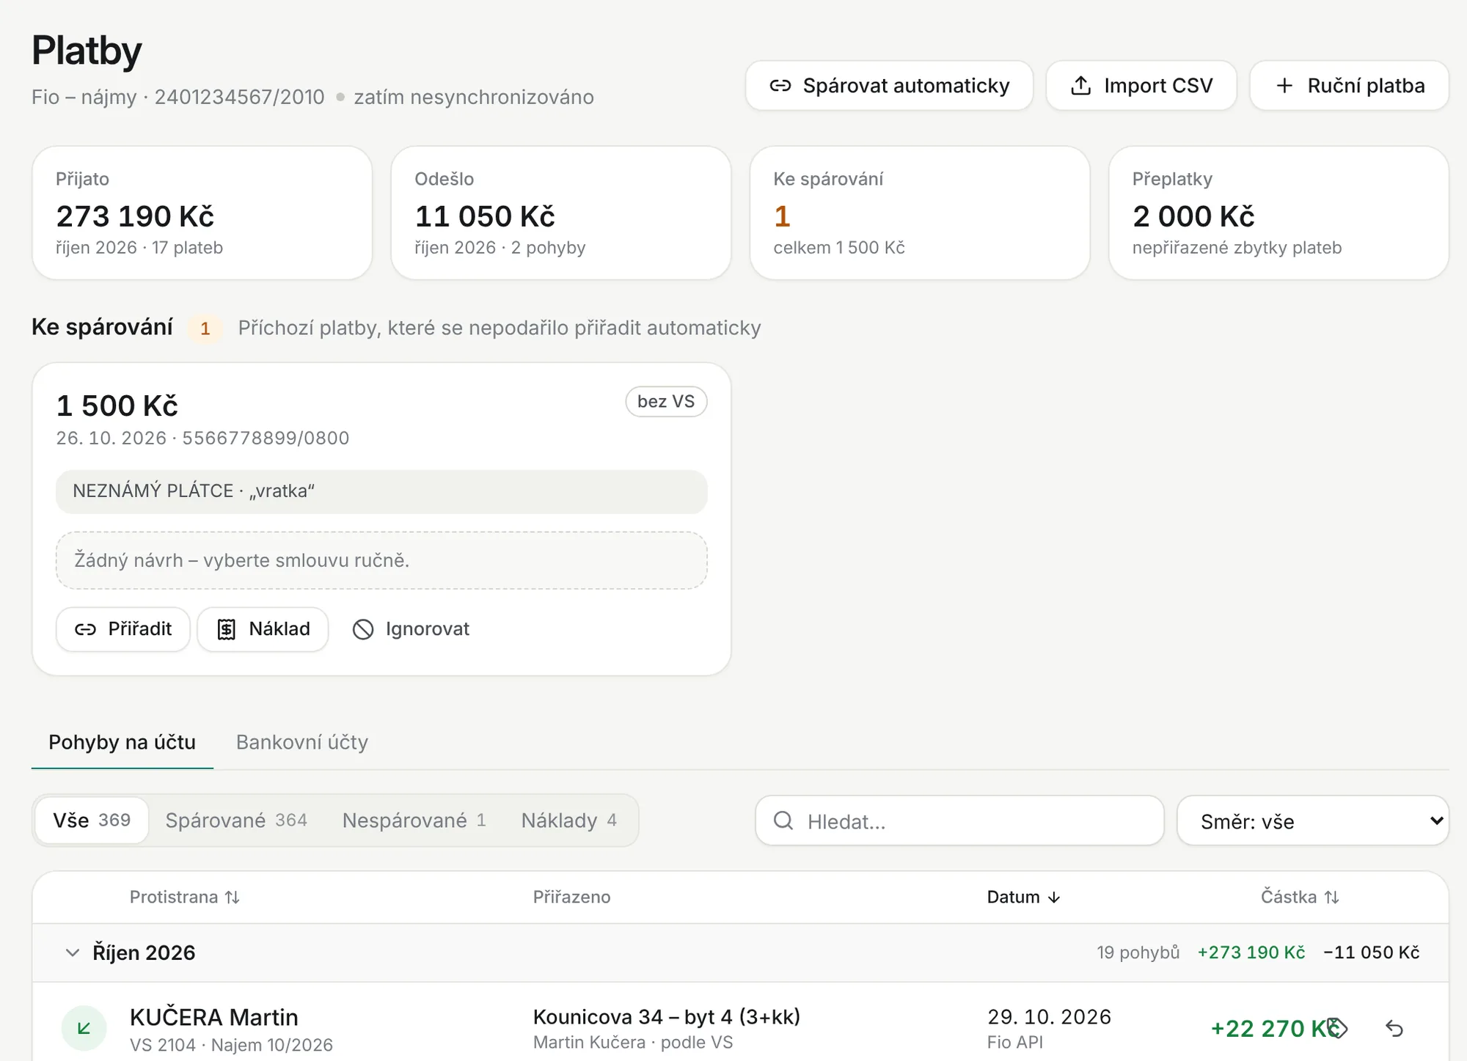1467x1061 pixels.
Task: Collapse the Říjen 2026 group
Action: [x=72, y=952]
